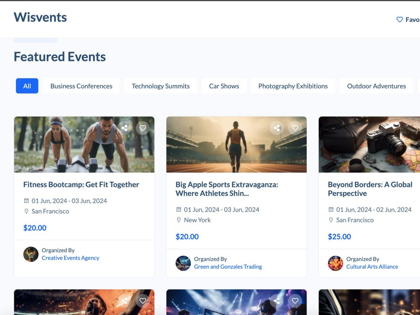Filter by Outdoor Adventures

click(376, 86)
